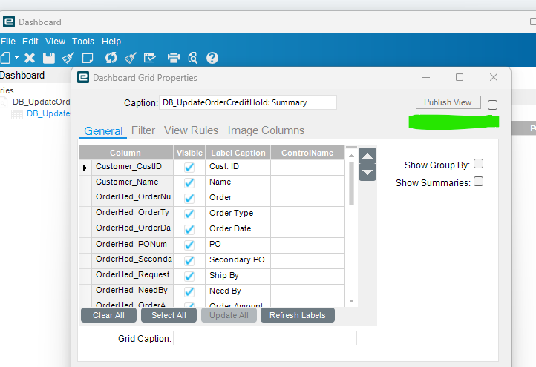Move selected column down with arrow button

tap(367, 172)
